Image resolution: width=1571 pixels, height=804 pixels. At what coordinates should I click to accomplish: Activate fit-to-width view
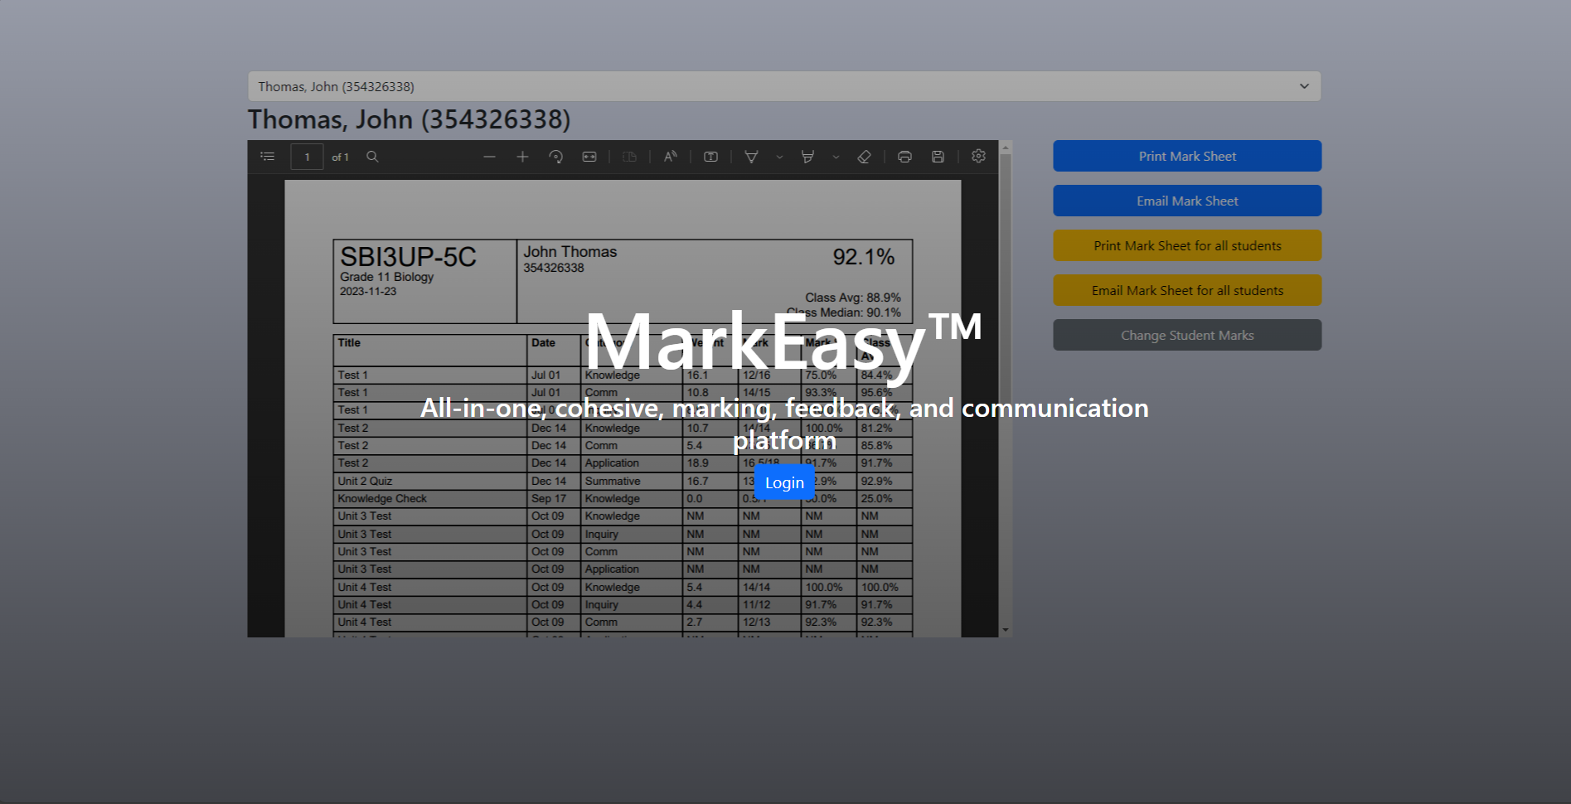click(x=589, y=156)
